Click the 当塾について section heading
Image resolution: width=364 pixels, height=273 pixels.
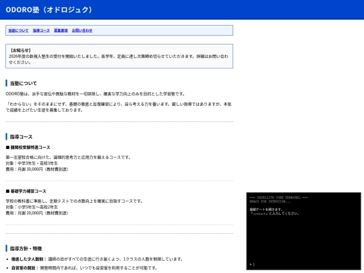click(23, 83)
